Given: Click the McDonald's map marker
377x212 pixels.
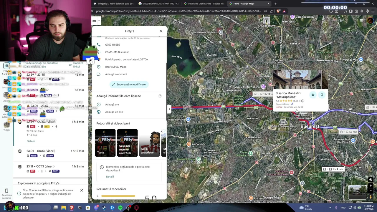Looking at the screenshot, I should (x=189, y=144).
